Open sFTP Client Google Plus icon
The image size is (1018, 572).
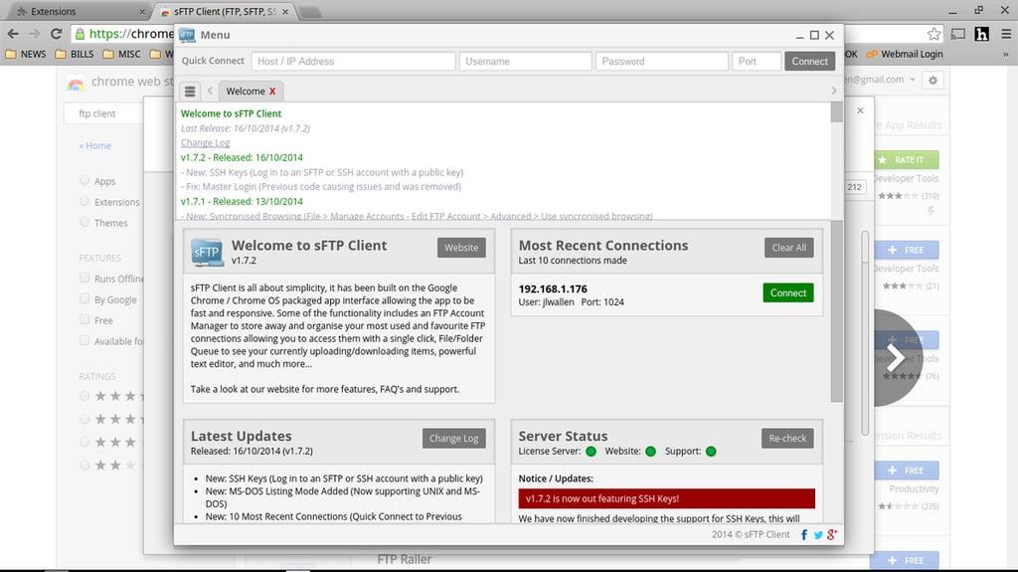click(x=832, y=534)
